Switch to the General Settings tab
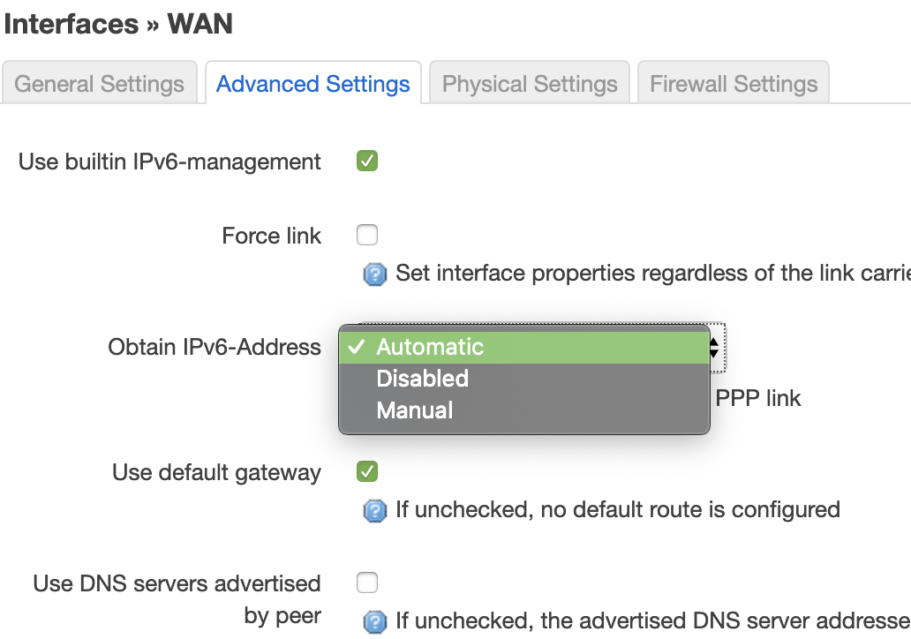 coord(100,85)
